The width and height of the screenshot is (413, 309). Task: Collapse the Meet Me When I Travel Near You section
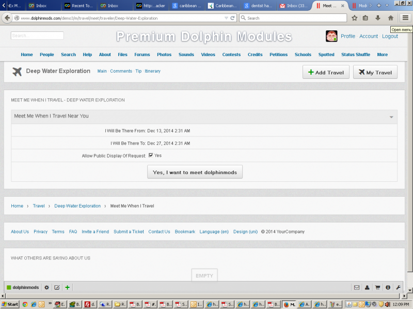[391, 117]
